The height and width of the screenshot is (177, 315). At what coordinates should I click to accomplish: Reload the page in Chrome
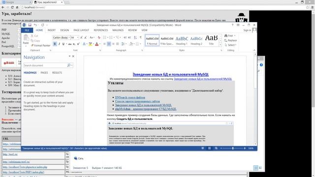coord(12,7)
